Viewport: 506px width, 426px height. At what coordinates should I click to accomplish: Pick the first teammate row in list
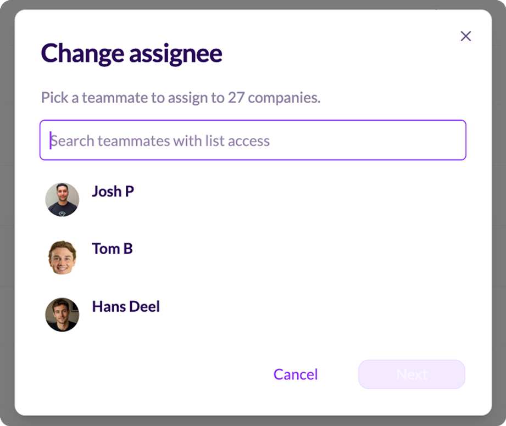tap(253, 200)
